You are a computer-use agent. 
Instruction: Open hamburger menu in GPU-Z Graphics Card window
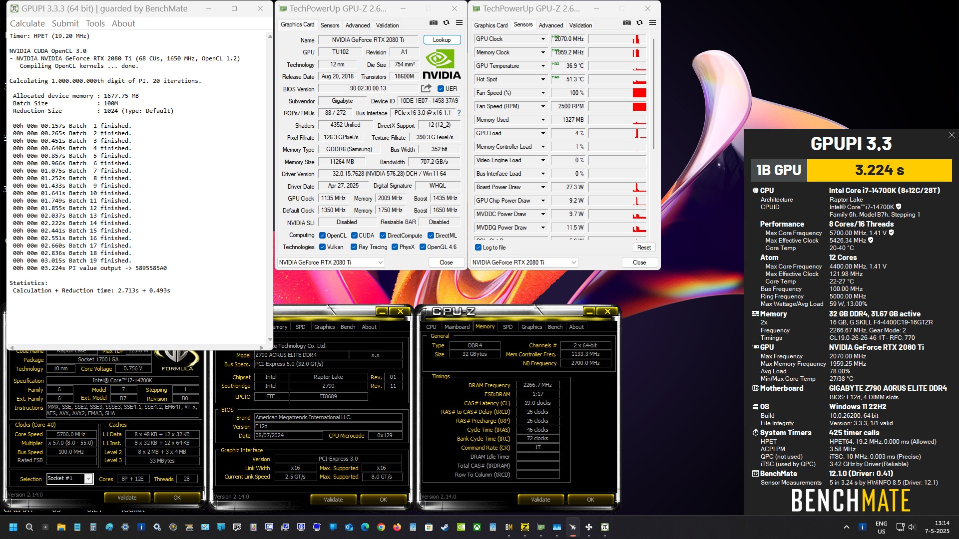click(459, 23)
